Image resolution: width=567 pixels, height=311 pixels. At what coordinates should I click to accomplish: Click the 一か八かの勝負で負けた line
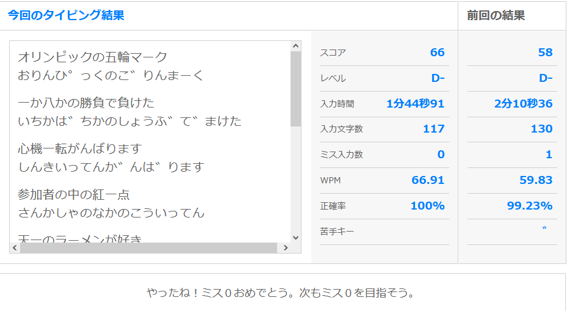(86, 103)
